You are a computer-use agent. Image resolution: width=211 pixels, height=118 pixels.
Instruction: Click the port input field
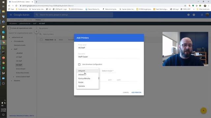(111, 80)
